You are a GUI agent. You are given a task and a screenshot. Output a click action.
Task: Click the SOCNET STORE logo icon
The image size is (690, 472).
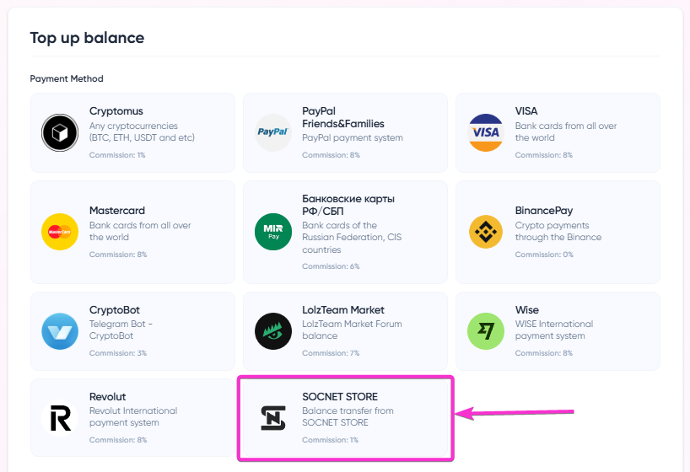272,418
